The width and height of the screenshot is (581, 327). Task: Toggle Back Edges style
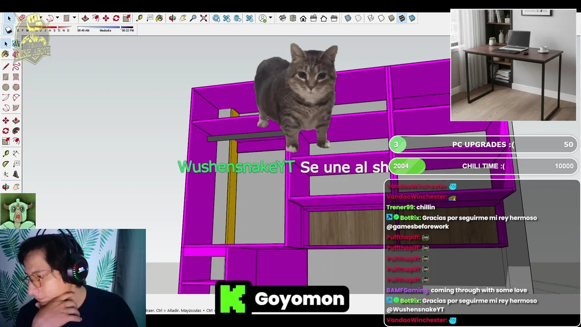[358, 18]
